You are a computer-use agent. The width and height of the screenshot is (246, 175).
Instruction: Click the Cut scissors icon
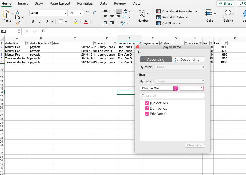(18, 11)
